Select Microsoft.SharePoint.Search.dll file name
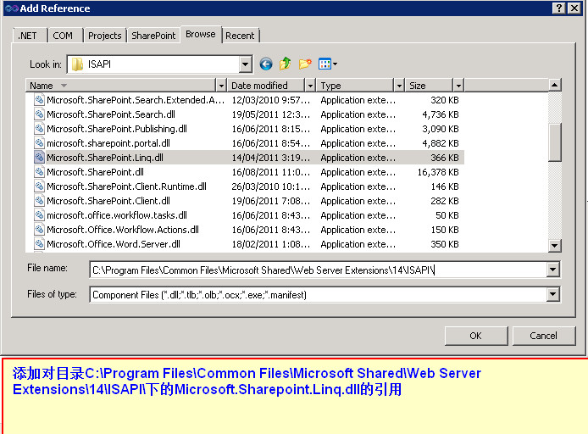 click(x=111, y=114)
